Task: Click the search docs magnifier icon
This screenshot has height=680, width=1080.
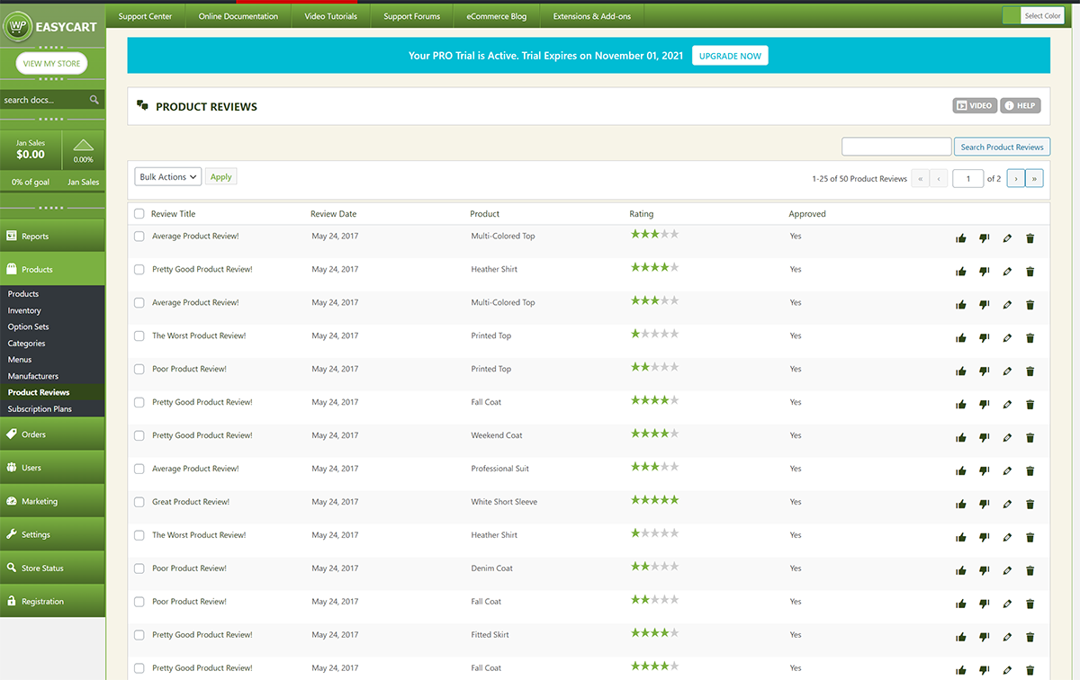Action: [x=94, y=100]
